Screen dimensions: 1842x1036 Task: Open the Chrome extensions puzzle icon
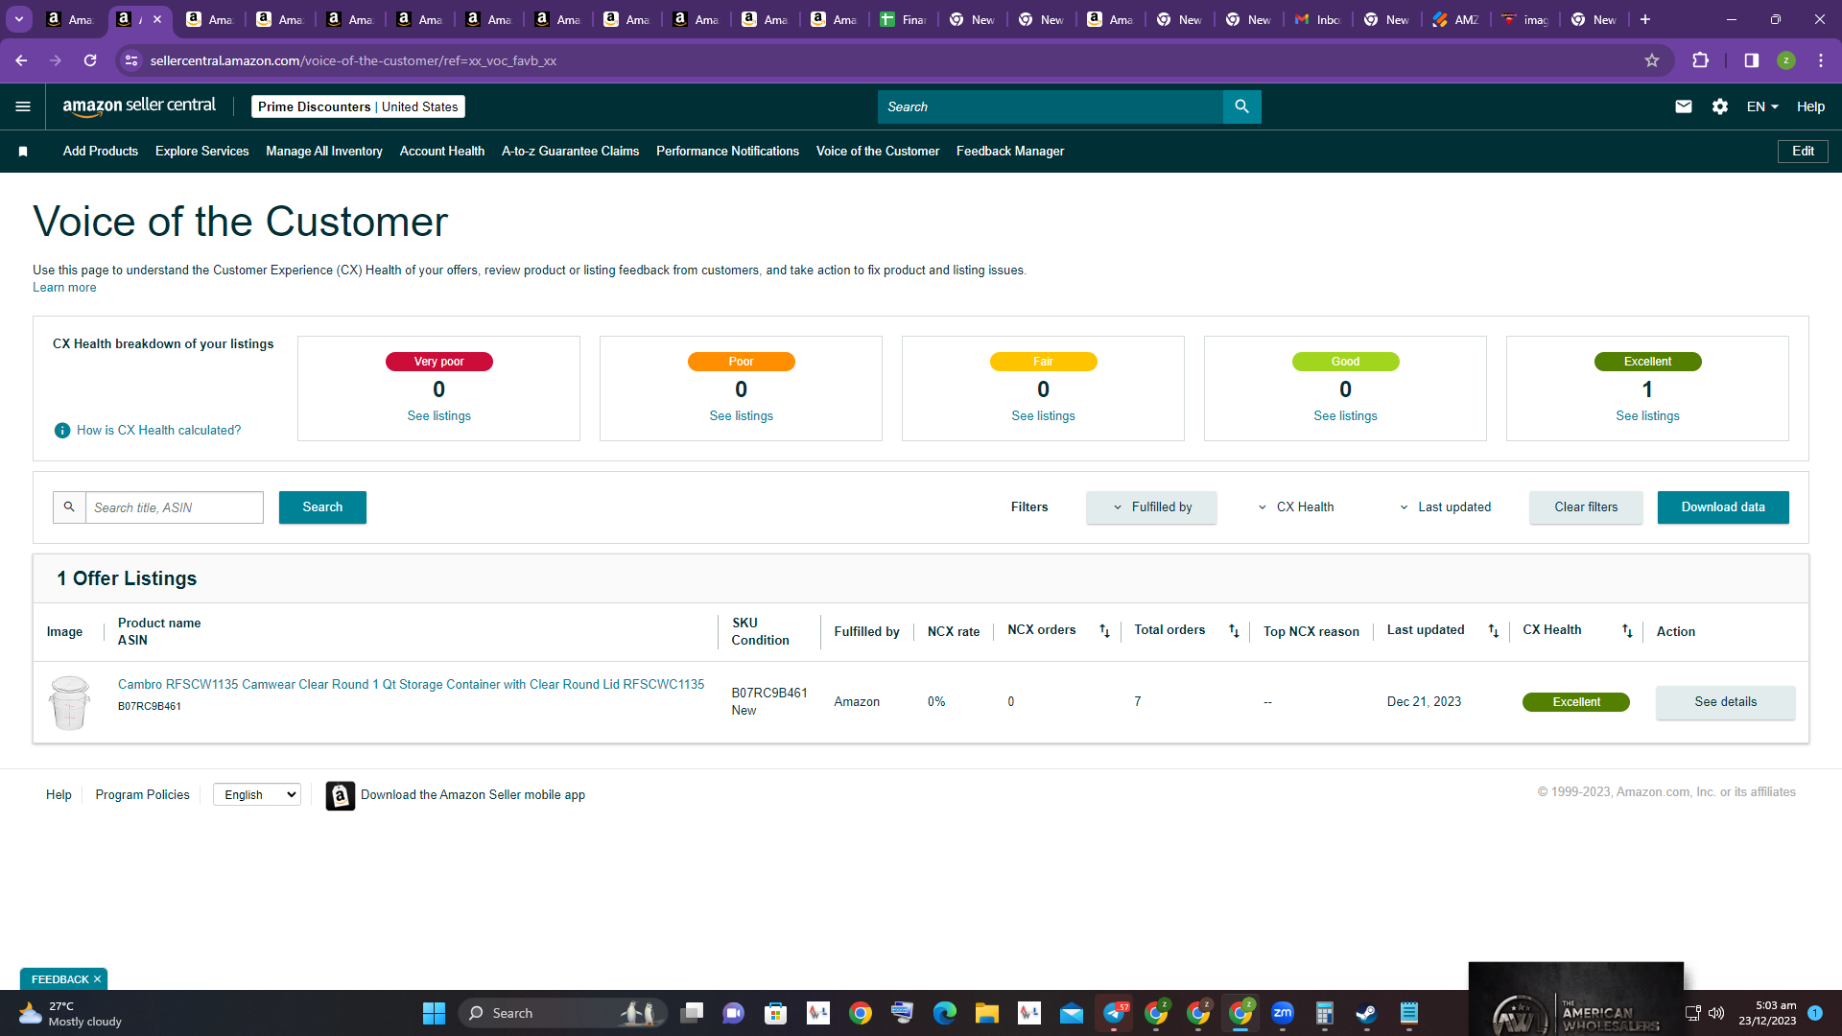tap(1700, 60)
